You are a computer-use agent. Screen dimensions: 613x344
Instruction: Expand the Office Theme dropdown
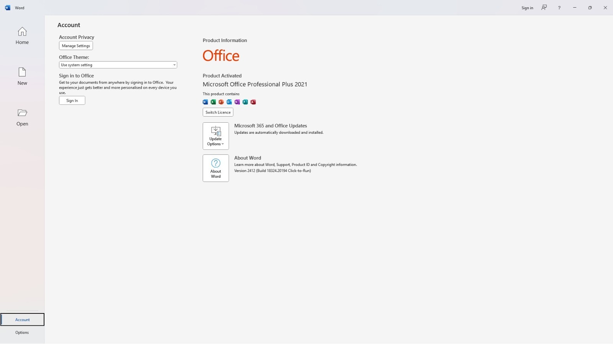pos(118,65)
